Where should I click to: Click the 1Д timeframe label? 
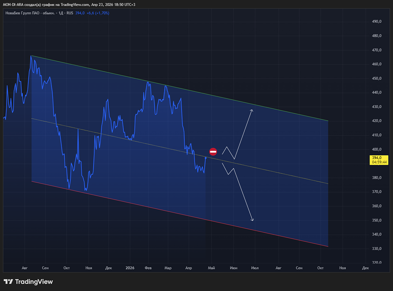[61, 13]
